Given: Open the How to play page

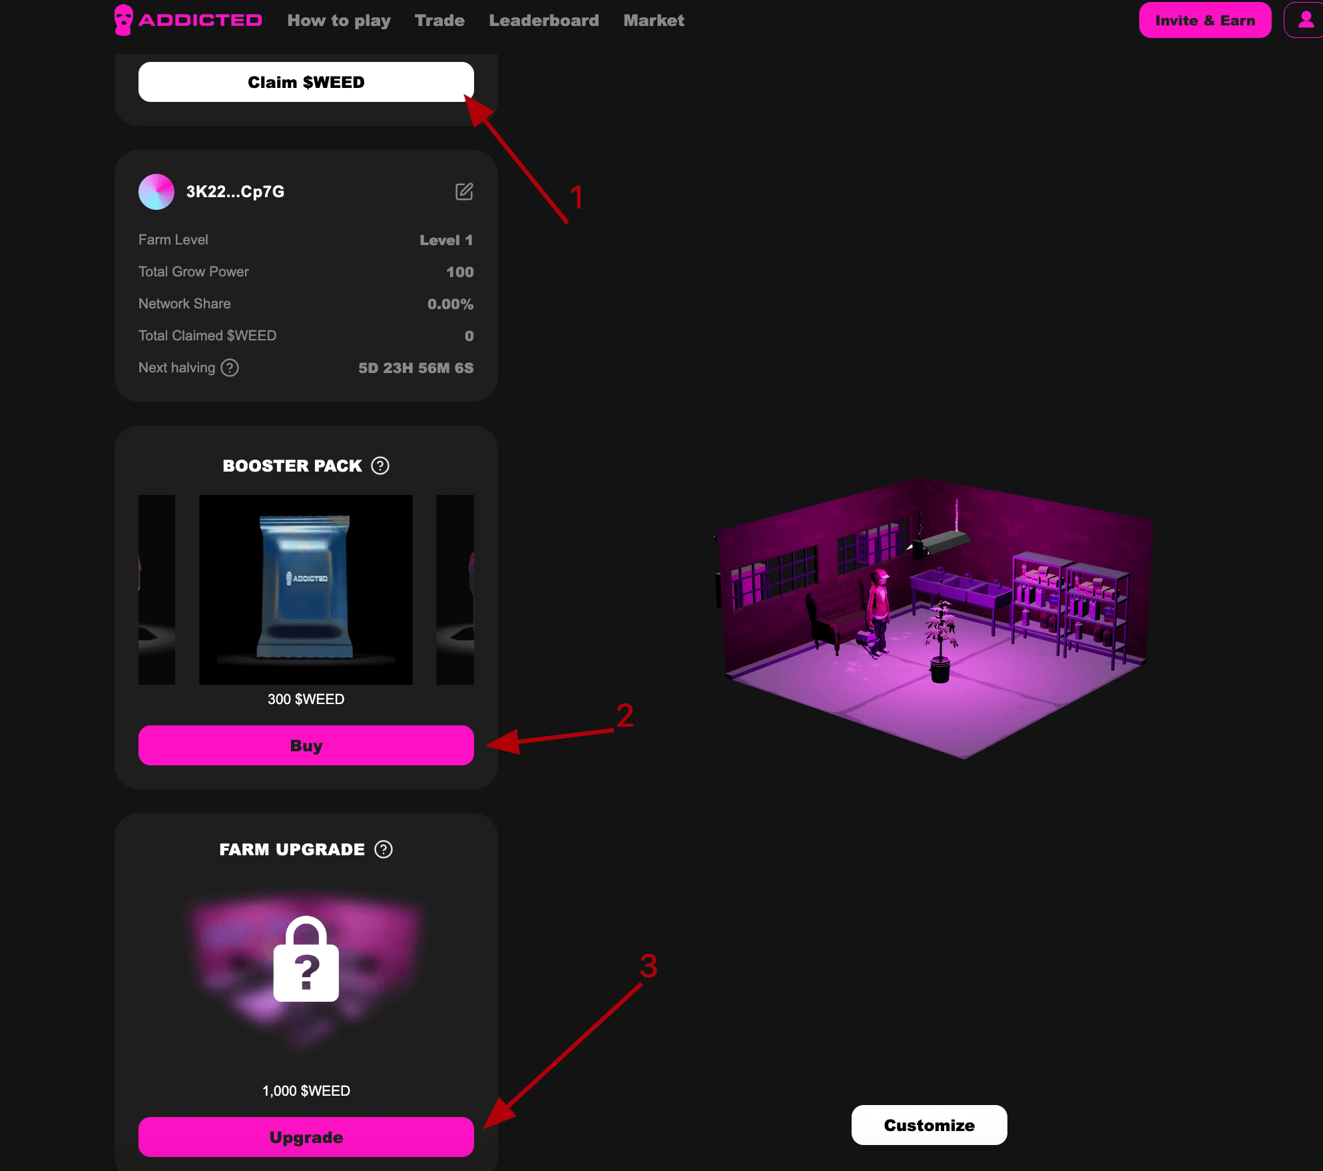Looking at the screenshot, I should [x=339, y=21].
